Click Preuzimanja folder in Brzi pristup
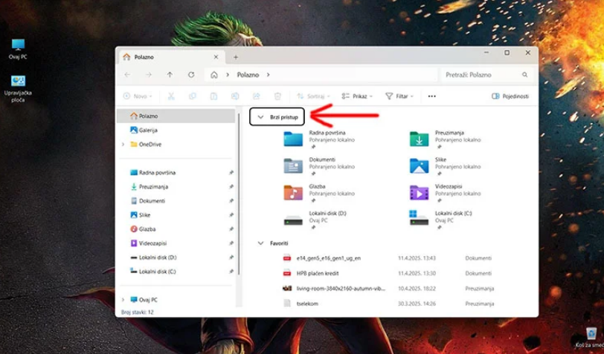This screenshot has width=604, height=354. 446,140
